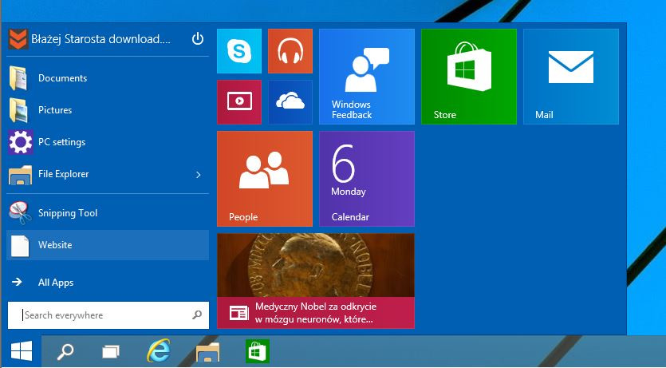Click the power button icon
The height and width of the screenshot is (368, 666).
pyautogui.click(x=198, y=38)
